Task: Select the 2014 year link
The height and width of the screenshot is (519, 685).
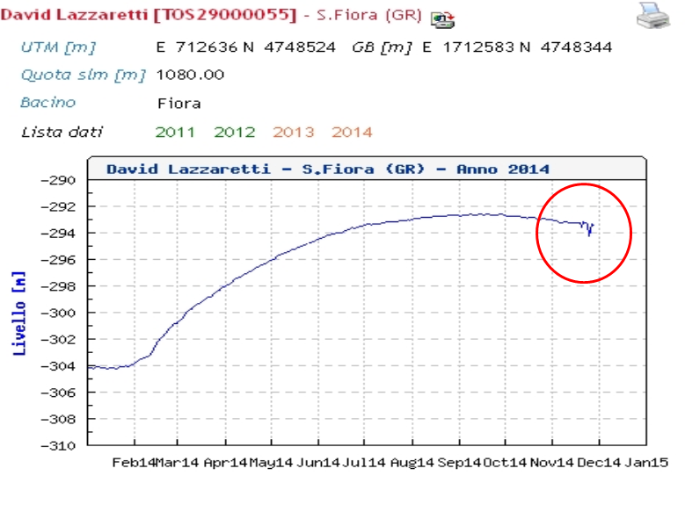Action: coord(352,133)
